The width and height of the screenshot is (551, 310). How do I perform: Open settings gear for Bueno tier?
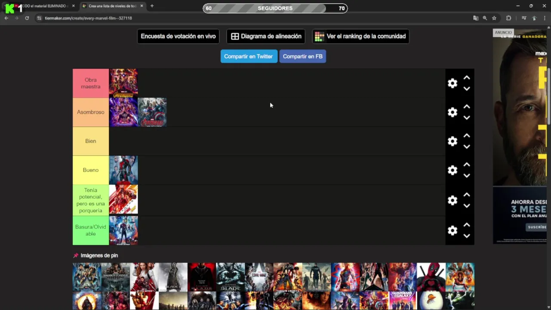(452, 170)
